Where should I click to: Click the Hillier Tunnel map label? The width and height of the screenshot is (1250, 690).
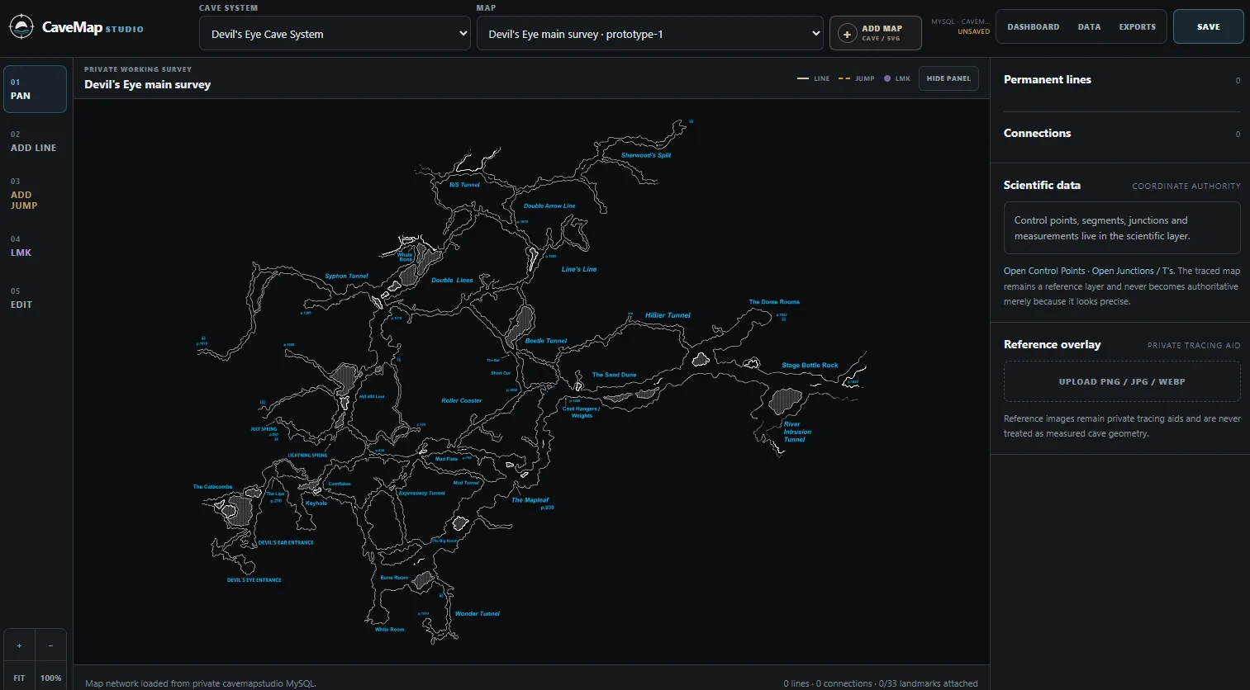[x=668, y=315]
